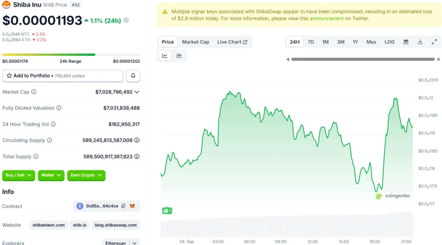Screen dimensions: 442x245
Task: Toggle LOG scale on chart
Action: pyautogui.click(x=389, y=42)
